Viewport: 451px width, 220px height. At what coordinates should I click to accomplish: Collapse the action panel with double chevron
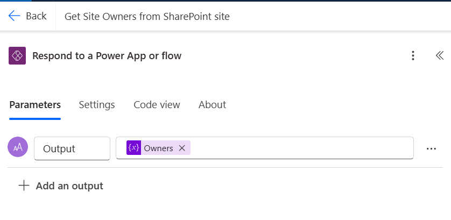tap(439, 56)
